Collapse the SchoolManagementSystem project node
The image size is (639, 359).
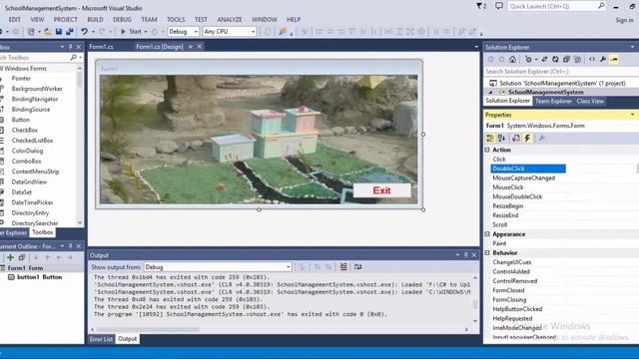[x=490, y=93]
